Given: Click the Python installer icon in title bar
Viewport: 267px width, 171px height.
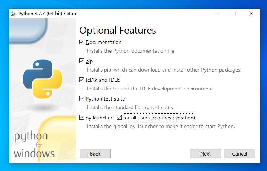Looking at the screenshot, I should tap(13, 14).
